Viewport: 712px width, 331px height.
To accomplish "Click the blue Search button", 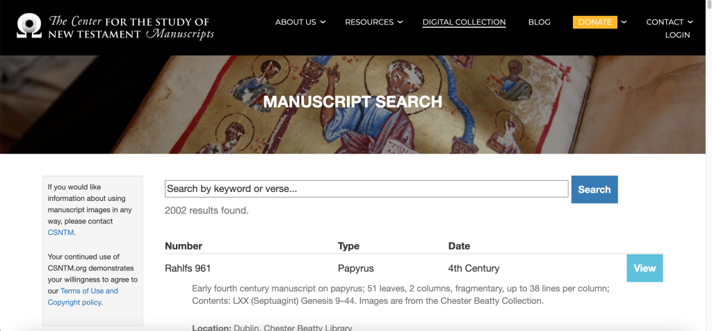I will click(x=594, y=189).
